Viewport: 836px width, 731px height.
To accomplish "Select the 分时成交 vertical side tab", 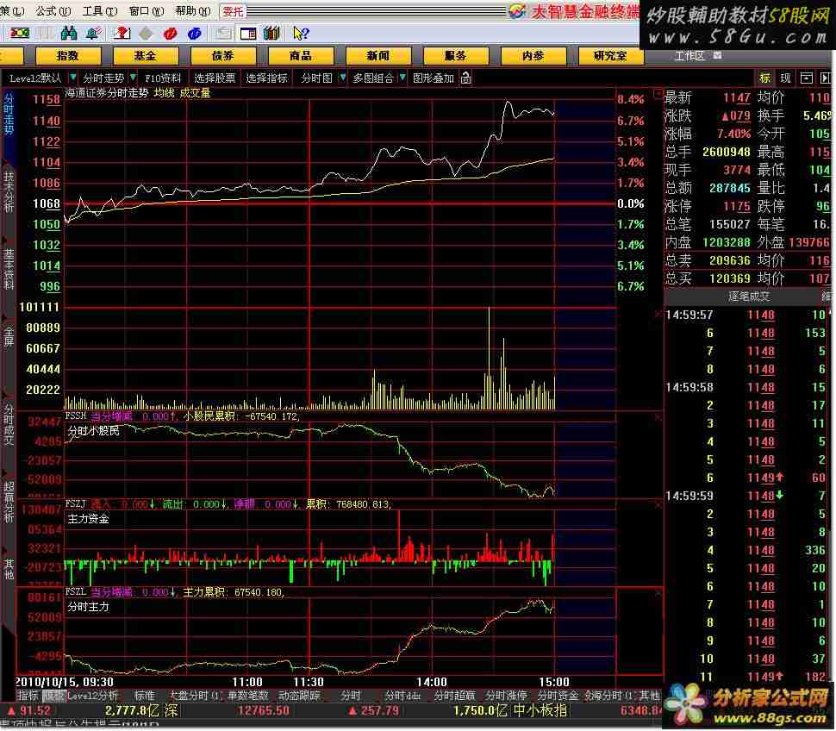I will tap(9, 424).
